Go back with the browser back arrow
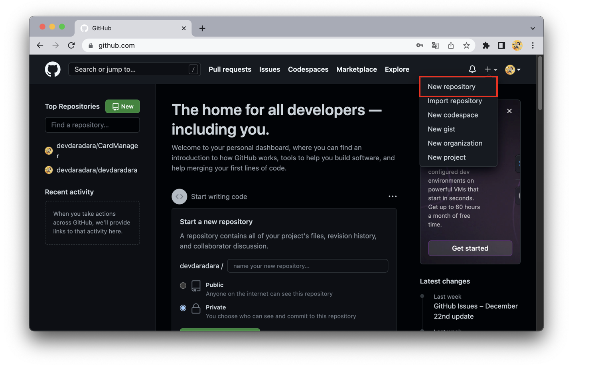The height and width of the screenshot is (370, 592). 40,45
